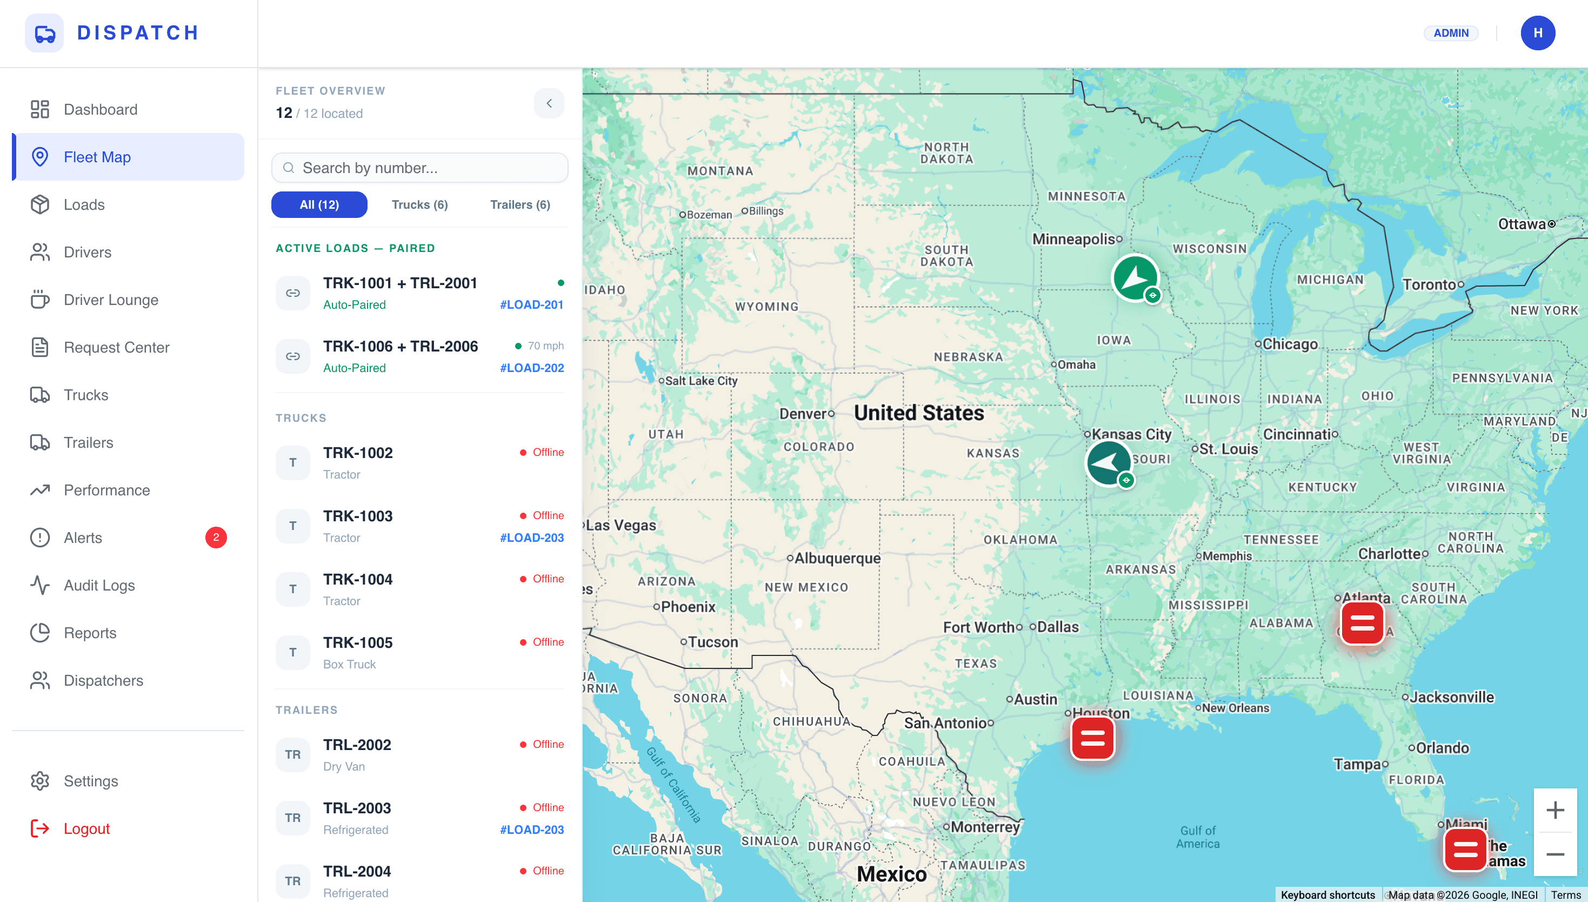Click red offline marker near Atlanta

pyautogui.click(x=1362, y=623)
